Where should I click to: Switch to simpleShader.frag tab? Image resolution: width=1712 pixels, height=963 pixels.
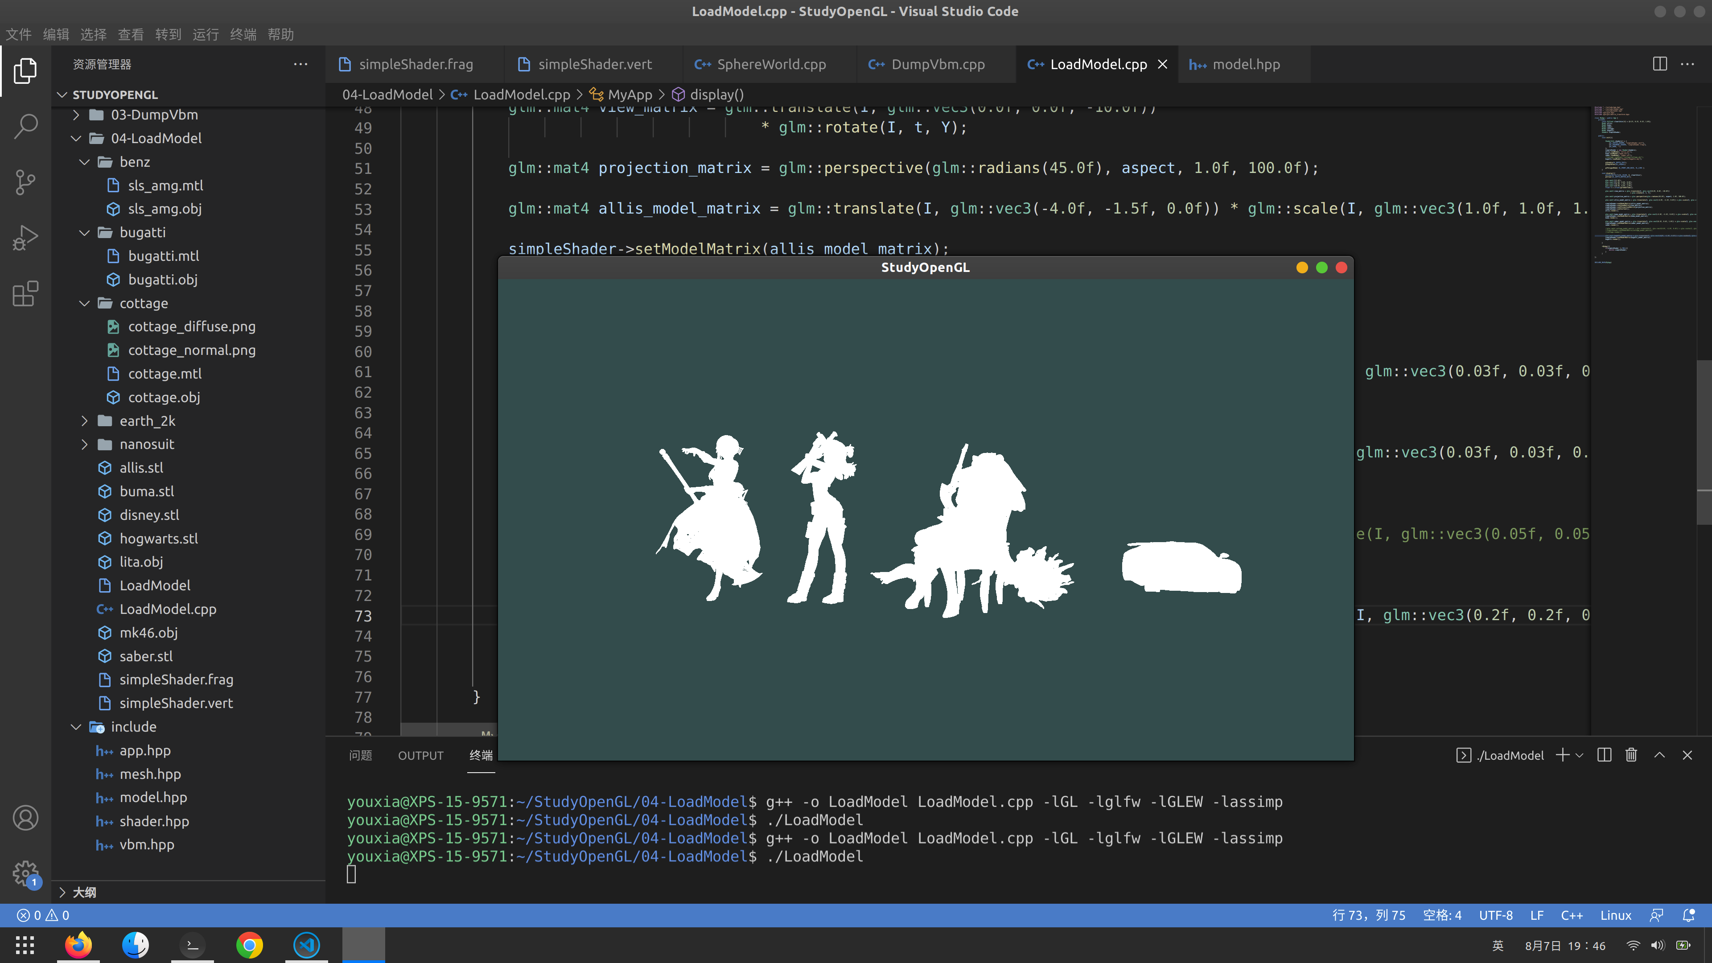pos(416,65)
